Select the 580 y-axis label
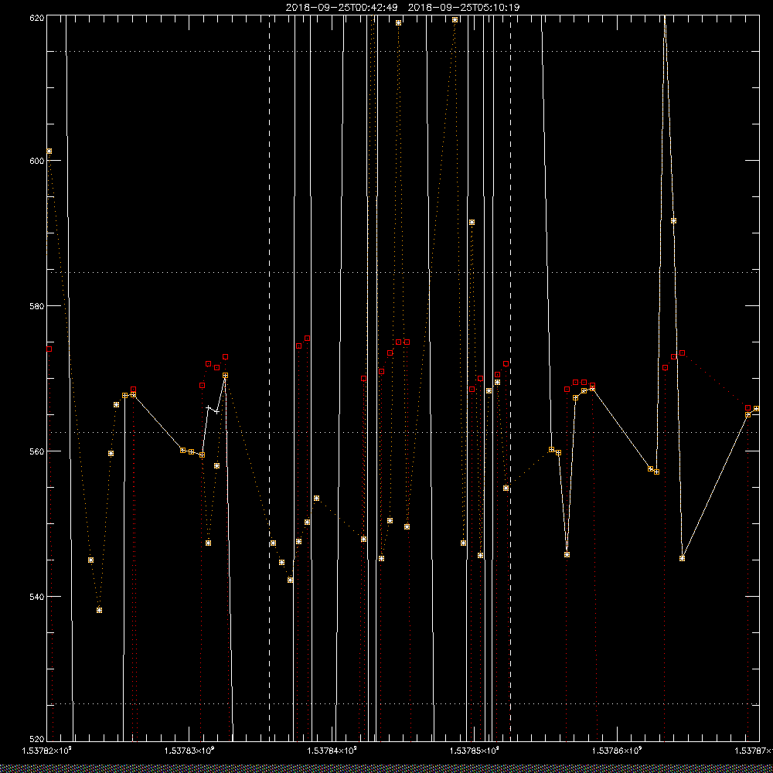This screenshot has width=773, height=773. point(37,306)
